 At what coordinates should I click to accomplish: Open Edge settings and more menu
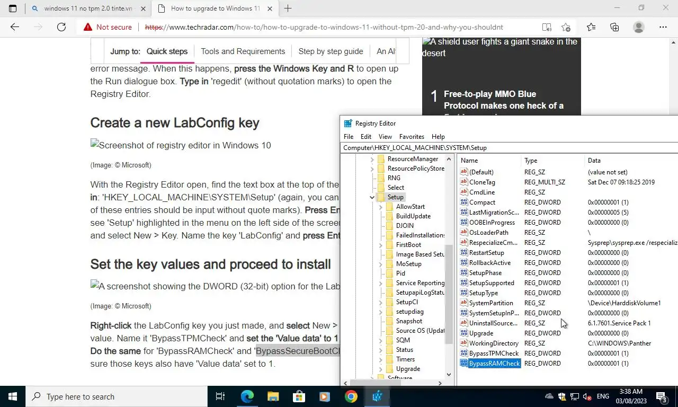tap(663, 27)
